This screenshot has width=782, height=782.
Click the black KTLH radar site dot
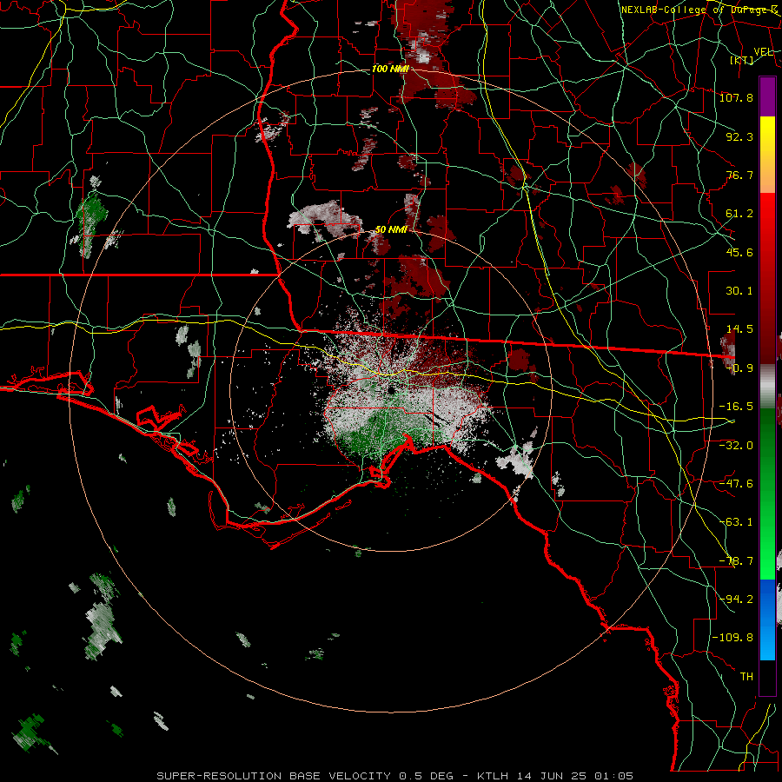pos(392,390)
